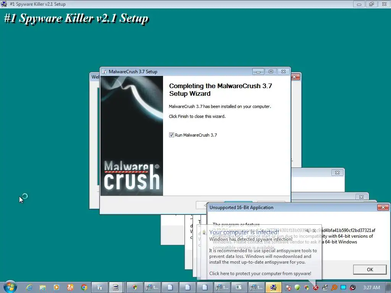Click the orange magnifier tray icon
Screen dimensions: 391x293
334,288
